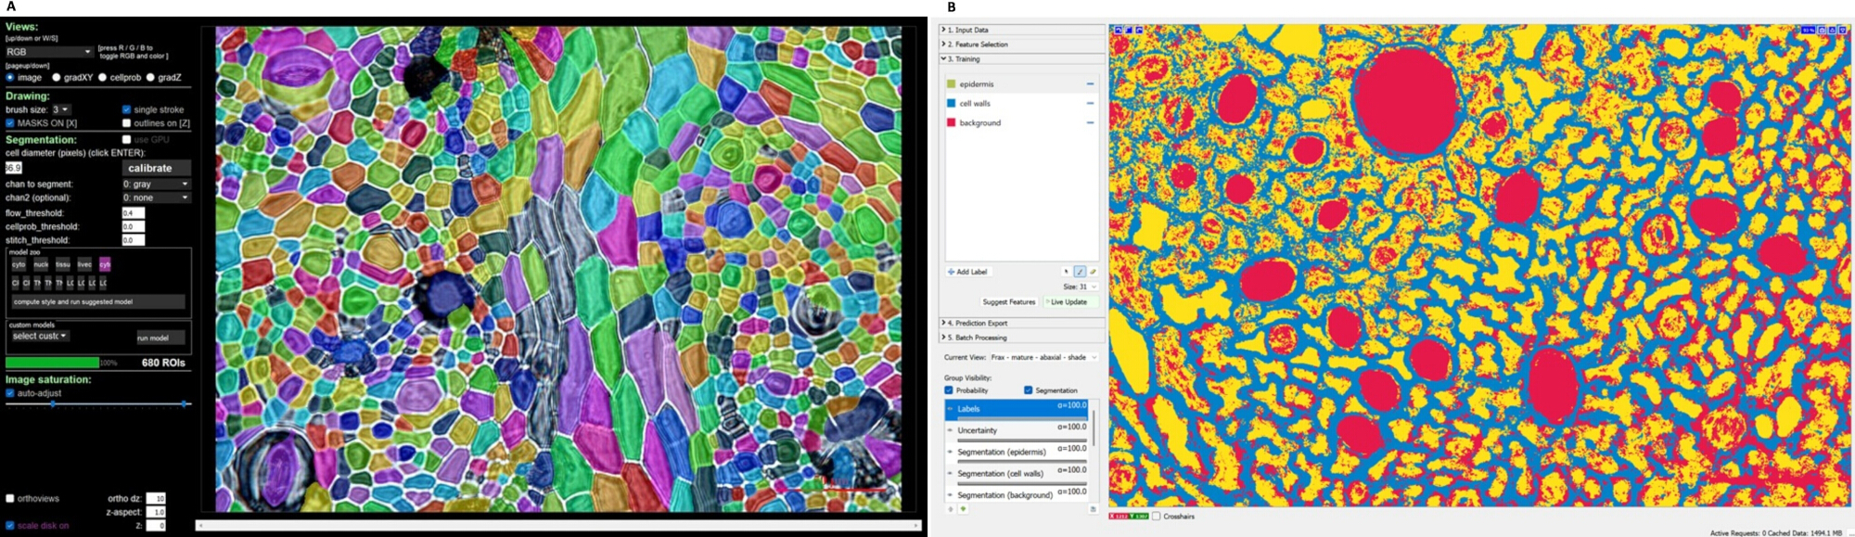Click the Suggest Features button

tap(1009, 302)
